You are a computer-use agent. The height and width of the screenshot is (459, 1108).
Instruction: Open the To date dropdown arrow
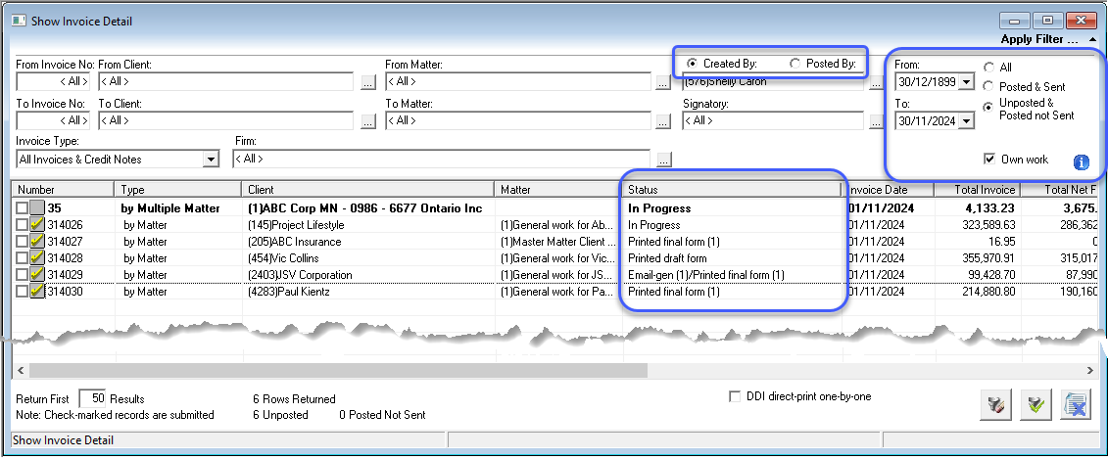click(x=967, y=120)
